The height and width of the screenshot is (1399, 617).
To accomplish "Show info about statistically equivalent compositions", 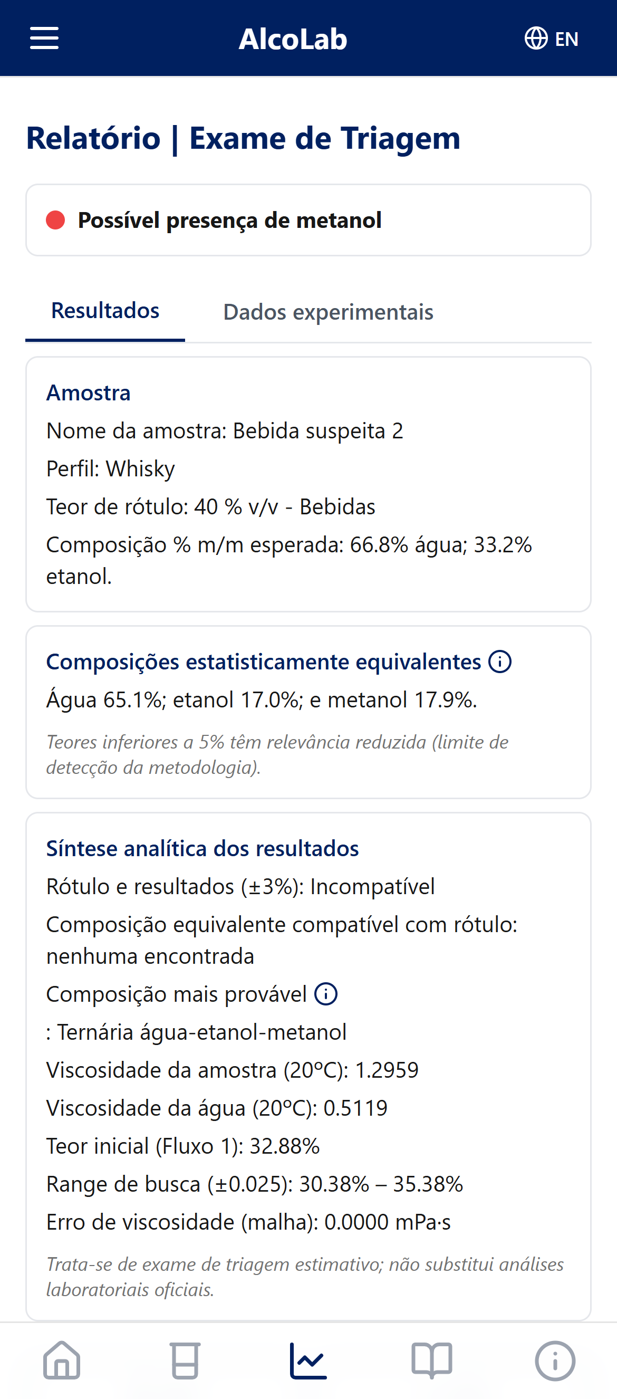I will tap(499, 663).
